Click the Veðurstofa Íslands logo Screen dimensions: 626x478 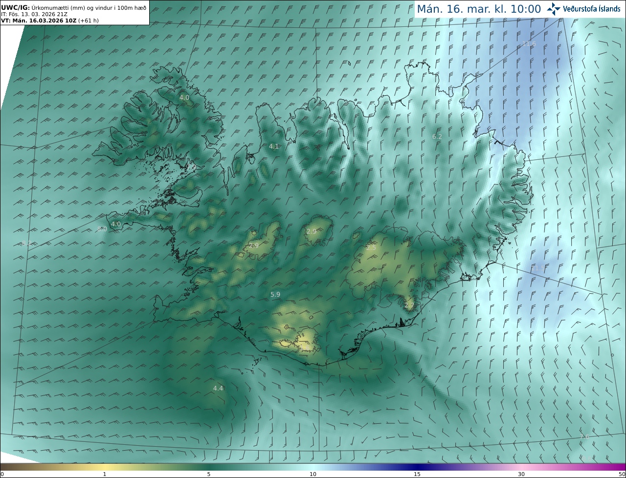(x=583, y=9)
